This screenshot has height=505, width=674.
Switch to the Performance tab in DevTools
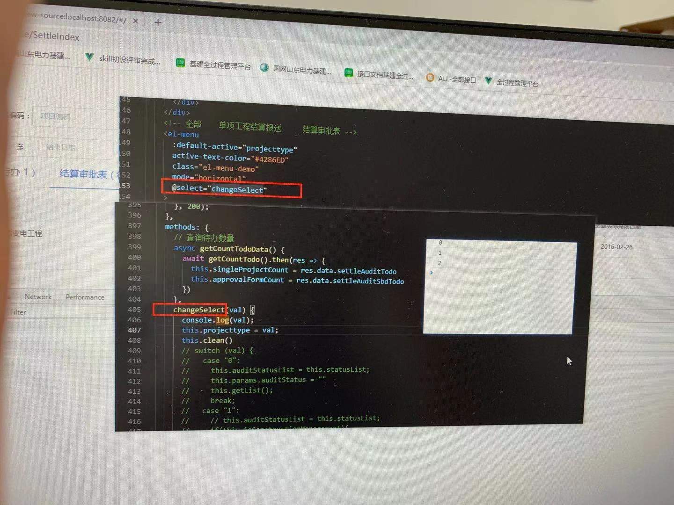pyautogui.click(x=86, y=297)
